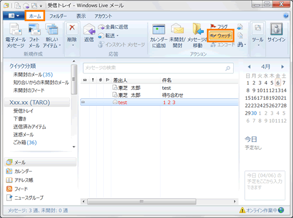The image size is (293, 218).
Task: Click the copy icon beside ウォッチ
Action: (x=240, y=35)
